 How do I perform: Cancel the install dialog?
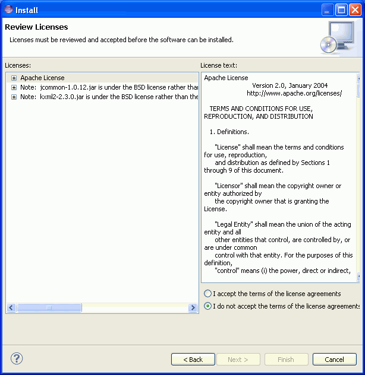[334, 359]
